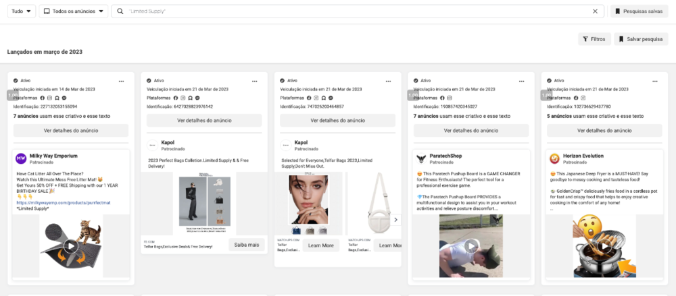Open the Todos os anúncios category dropdown
676x296 pixels.
pyautogui.click(x=73, y=11)
